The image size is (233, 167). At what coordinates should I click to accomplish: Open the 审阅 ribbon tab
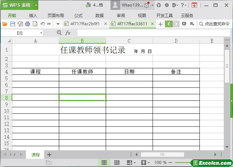[121, 15]
